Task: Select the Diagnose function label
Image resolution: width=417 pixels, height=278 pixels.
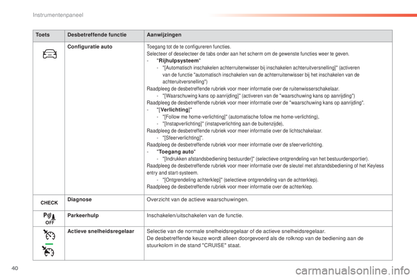Action: [79, 199]
